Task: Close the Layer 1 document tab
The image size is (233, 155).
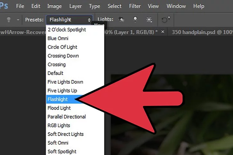Action: tap(163, 32)
